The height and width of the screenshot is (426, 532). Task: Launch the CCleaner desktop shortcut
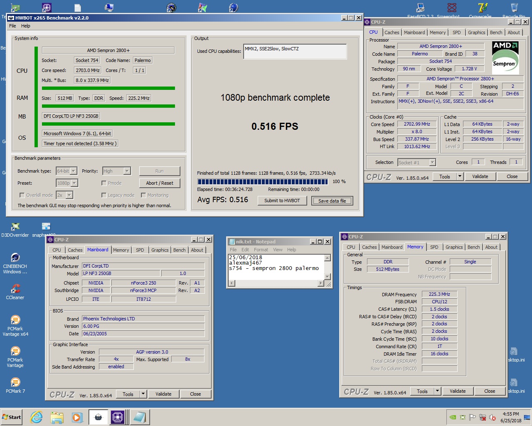15,291
